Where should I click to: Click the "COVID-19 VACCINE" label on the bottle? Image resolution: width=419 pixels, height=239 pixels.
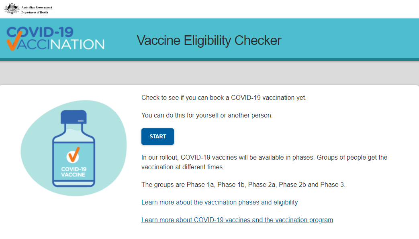coord(73,172)
